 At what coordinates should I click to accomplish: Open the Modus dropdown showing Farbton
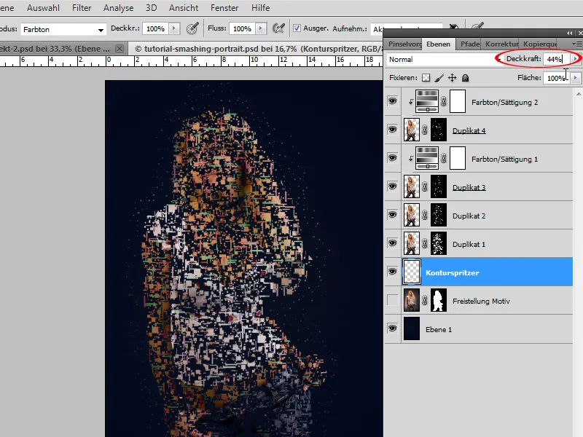tap(63, 29)
